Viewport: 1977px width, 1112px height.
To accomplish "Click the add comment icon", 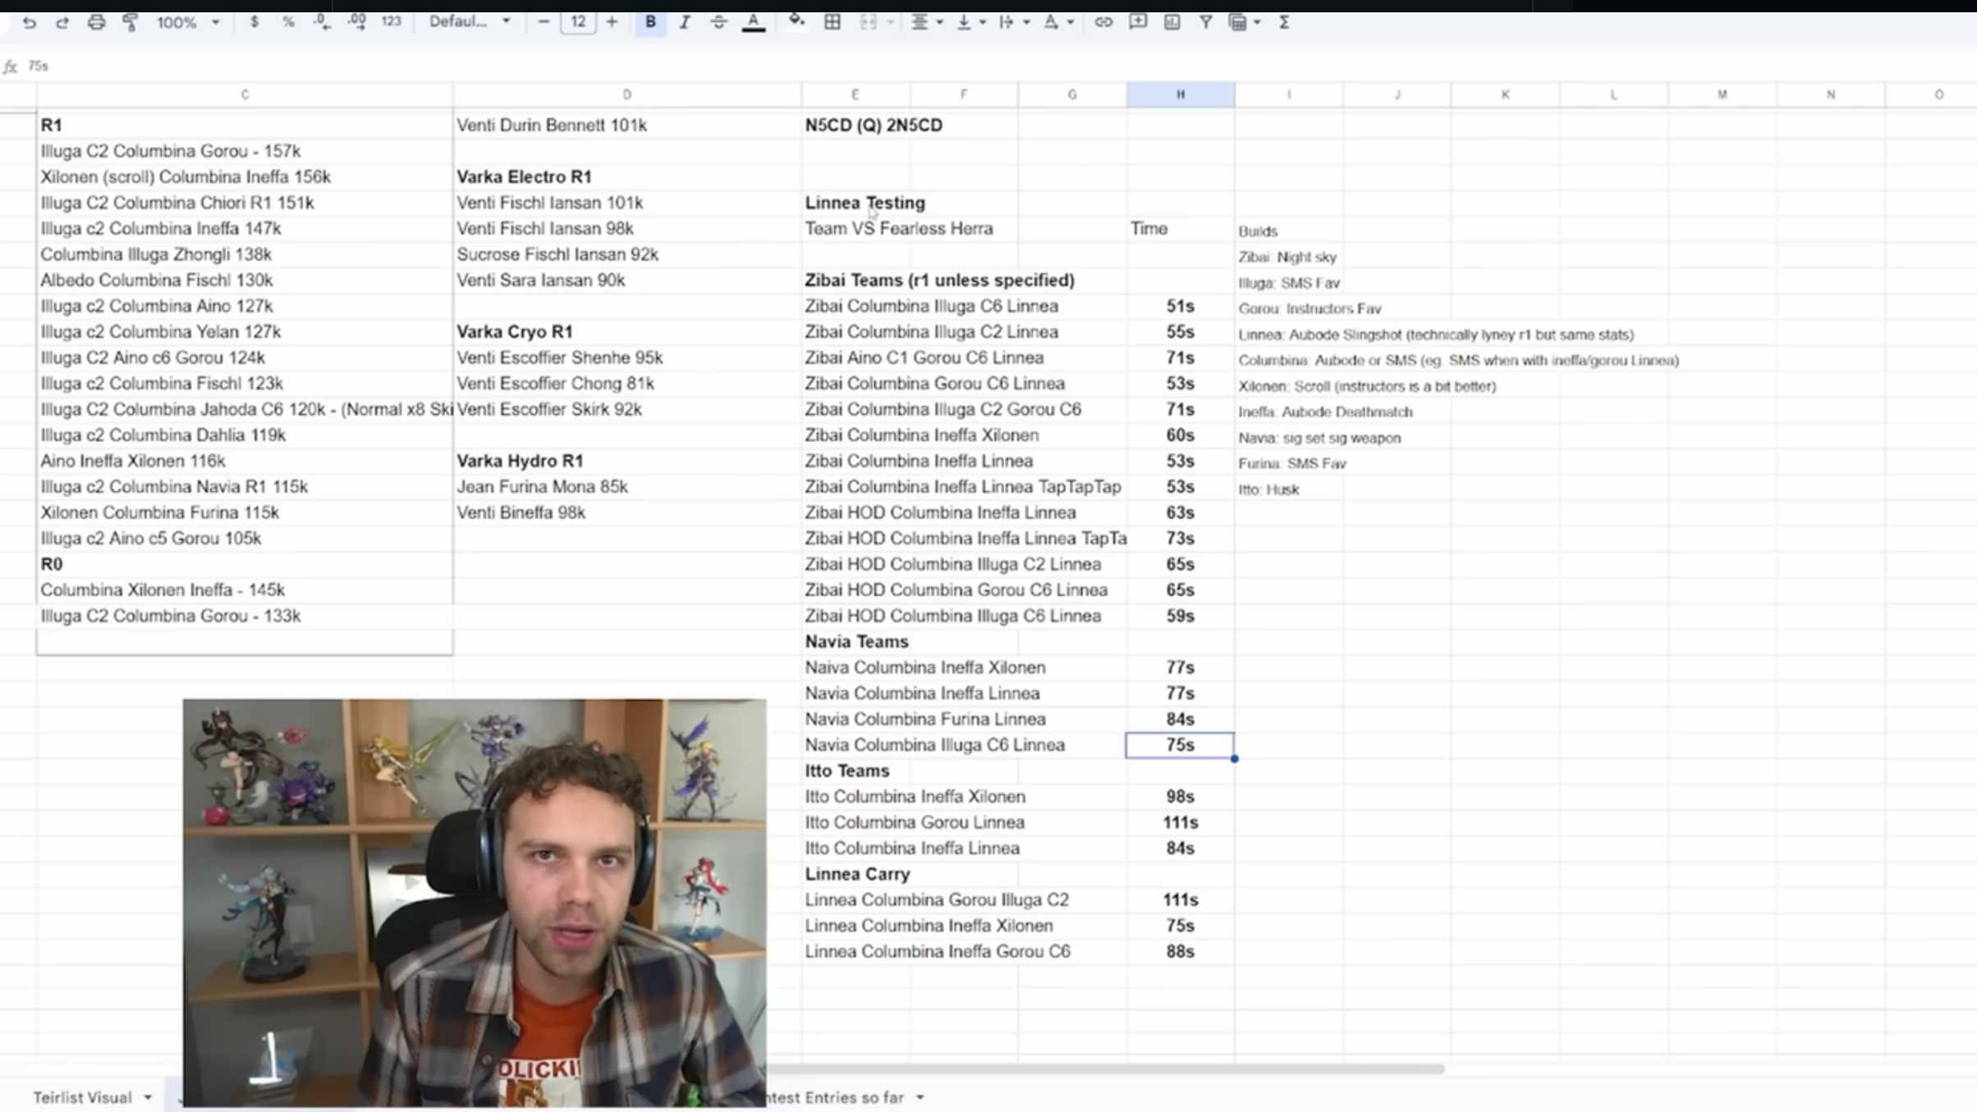I will (x=1137, y=22).
